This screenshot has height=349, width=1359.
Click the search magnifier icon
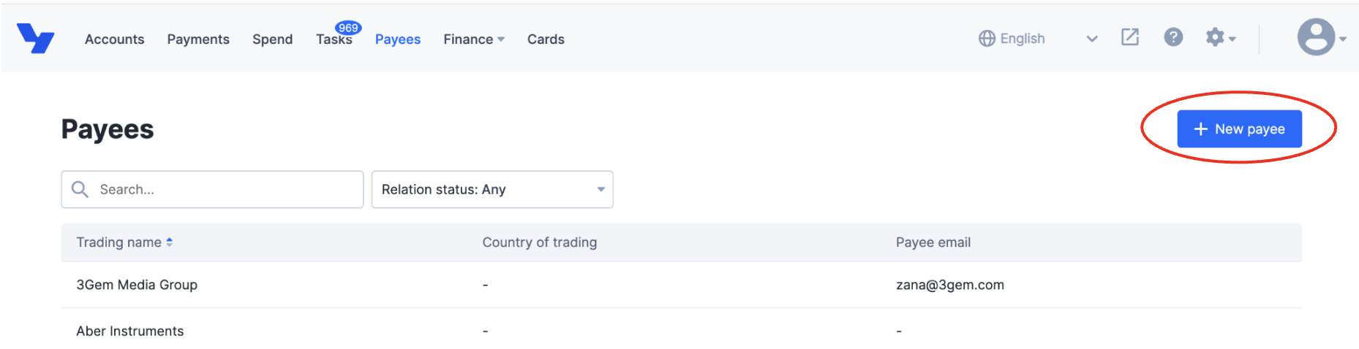tap(80, 190)
